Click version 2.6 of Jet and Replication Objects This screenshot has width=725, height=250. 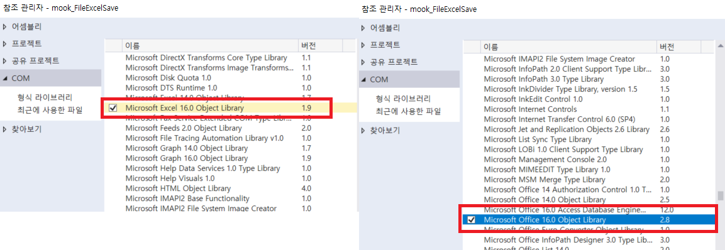665,129
